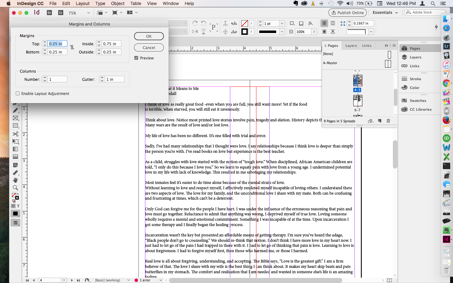The image size is (453, 283).
Task: Click the Flip Horizontal icon
Action: [x=195, y=31]
